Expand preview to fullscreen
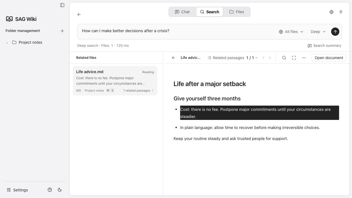 (294, 58)
